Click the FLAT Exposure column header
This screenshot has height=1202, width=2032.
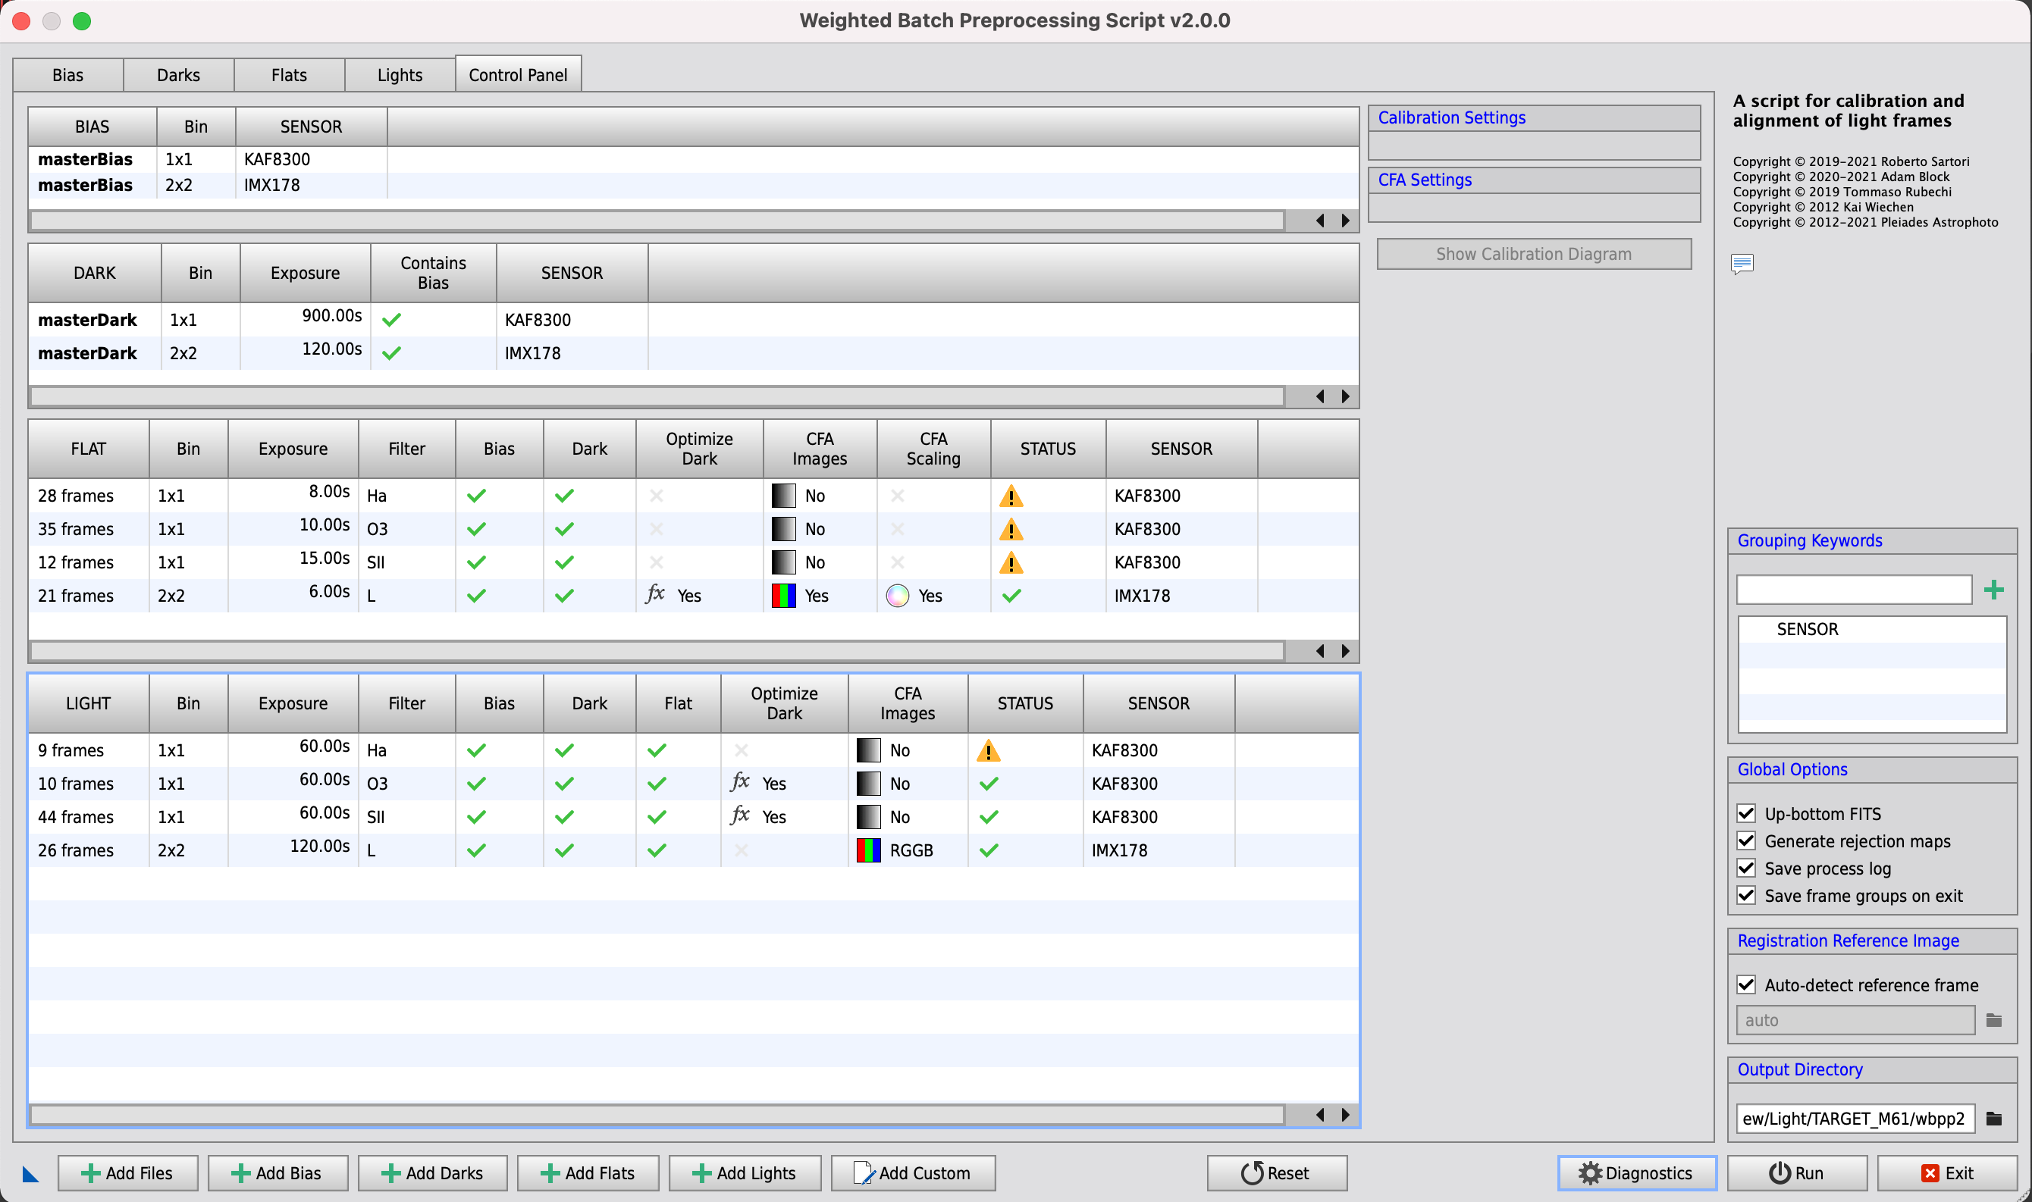[x=293, y=449]
